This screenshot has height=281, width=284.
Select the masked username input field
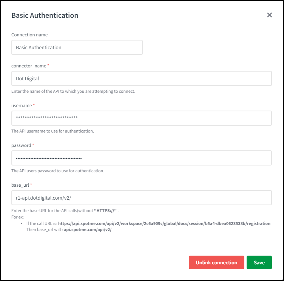142,118
